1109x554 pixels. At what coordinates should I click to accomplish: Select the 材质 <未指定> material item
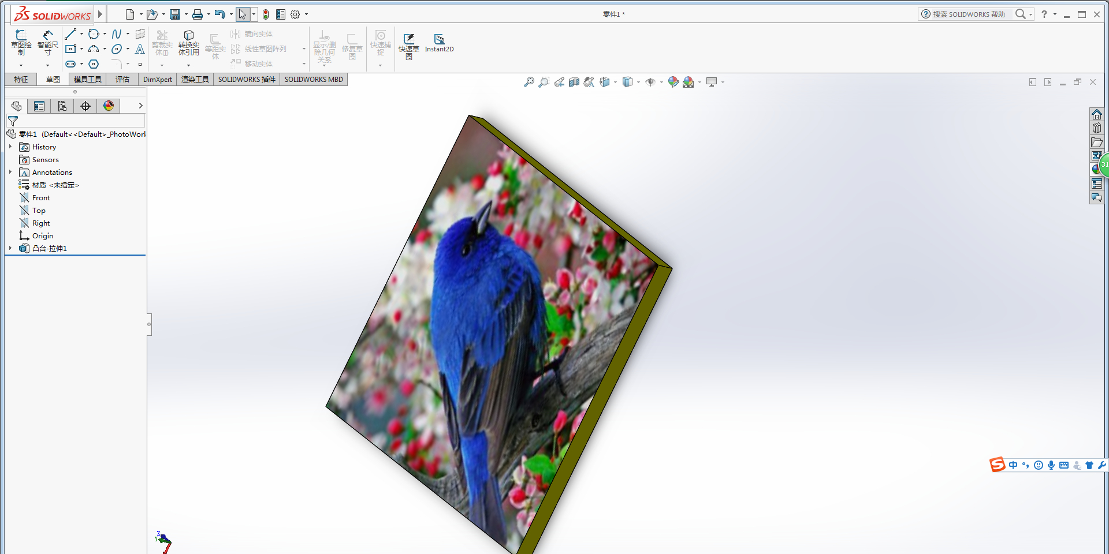tap(55, 185)
